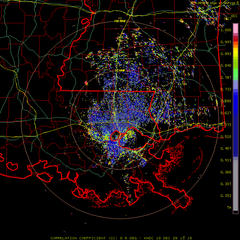Click the 0.840 legend value
The width and height of the screenshot is (240, 240).
(226, 66)
